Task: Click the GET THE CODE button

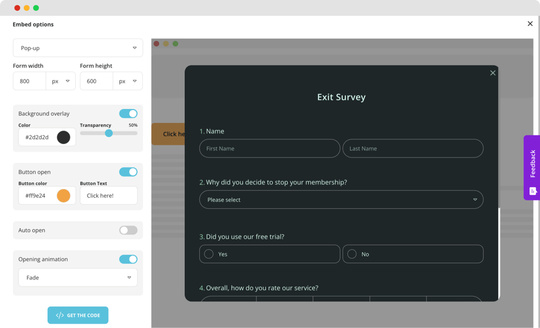Action: pos(78,315)
